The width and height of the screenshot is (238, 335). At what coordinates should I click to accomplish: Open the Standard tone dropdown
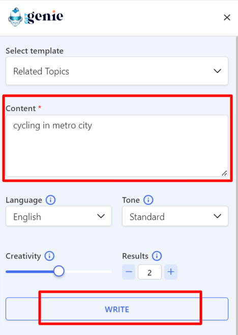(x=175, y=216)
